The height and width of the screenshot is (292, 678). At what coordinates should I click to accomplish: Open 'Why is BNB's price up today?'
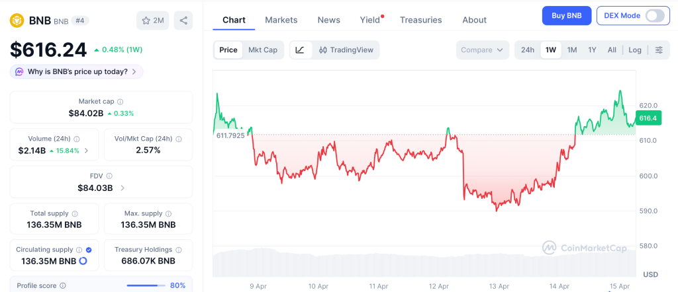pos(76,71)
